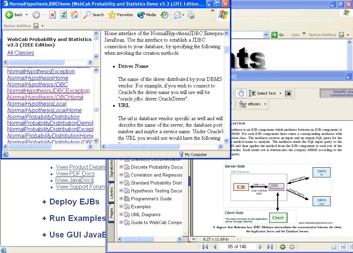Select the Hand tool in Acrobat
This screenshot has height=253, width=353.
pyautogui.click(x=241, y=93)
